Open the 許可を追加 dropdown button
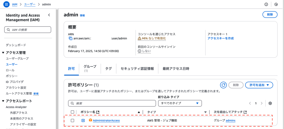The width and height of the screenshot is (284, 129). [259, 85]
